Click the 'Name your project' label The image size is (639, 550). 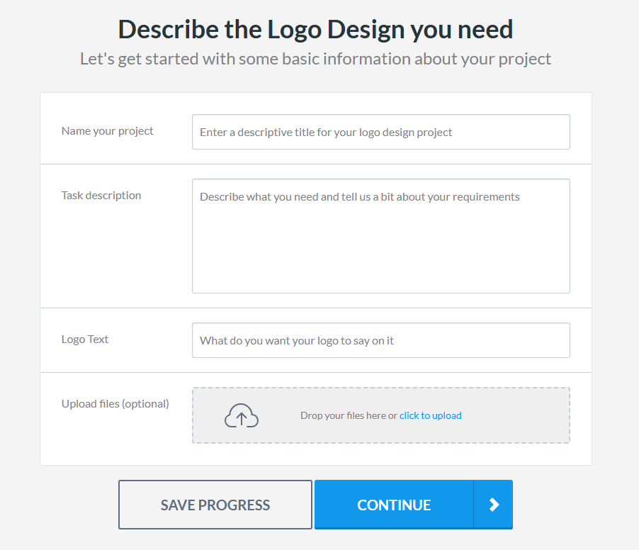[x=108, y=131]
